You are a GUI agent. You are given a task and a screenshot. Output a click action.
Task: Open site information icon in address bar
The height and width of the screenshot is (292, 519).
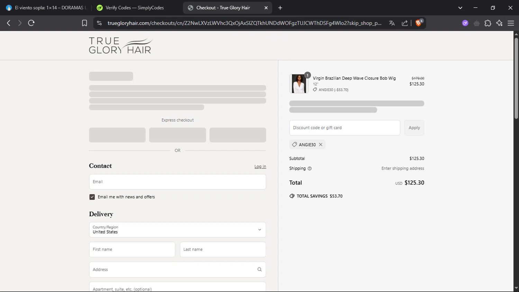pos(99,23)
